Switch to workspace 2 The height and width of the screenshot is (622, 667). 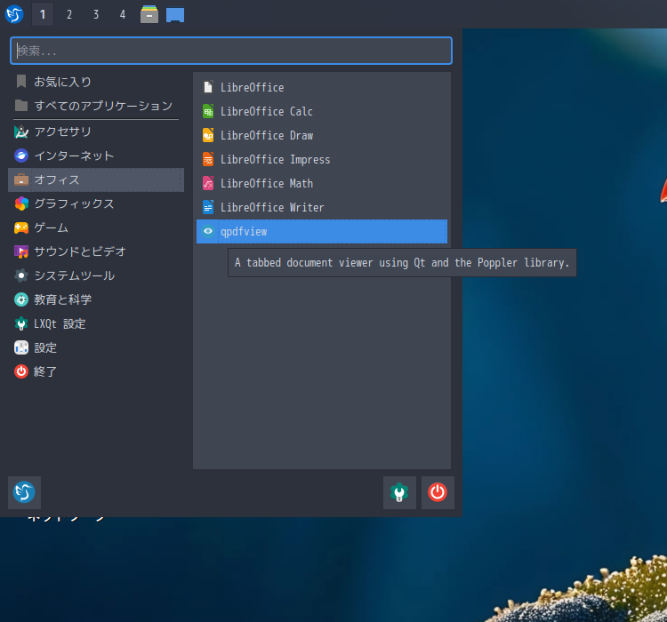pos(68,14)
